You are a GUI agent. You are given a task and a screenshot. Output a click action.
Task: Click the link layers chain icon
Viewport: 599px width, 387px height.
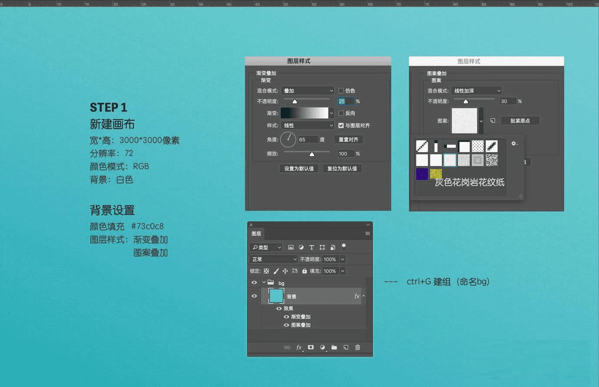[x=287, y=347]
